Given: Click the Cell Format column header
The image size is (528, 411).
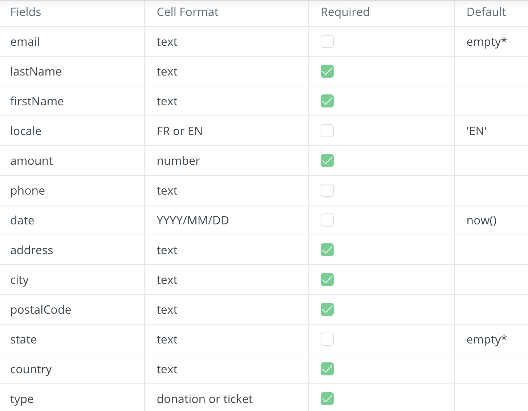Looking at the screenshot, I should coord(187,12).
